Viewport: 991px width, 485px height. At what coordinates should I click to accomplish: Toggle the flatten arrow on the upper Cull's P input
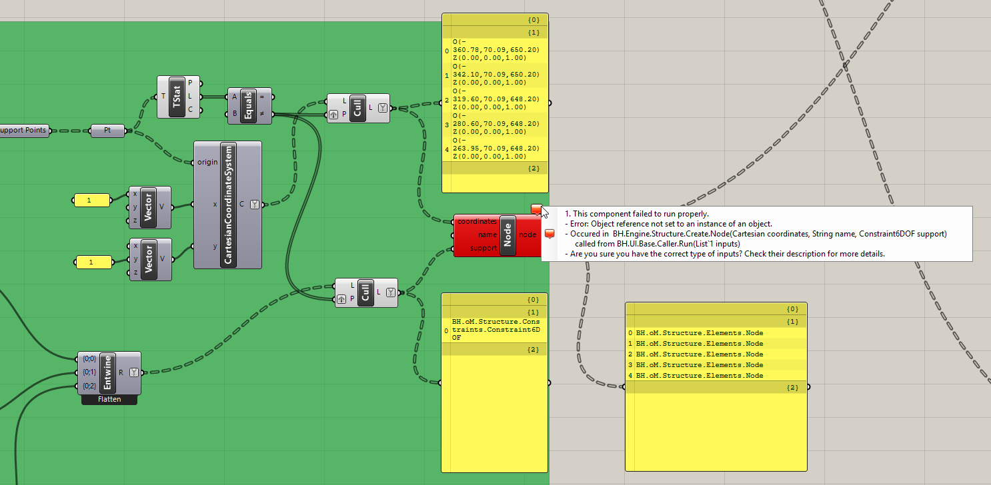click(333, 114)
